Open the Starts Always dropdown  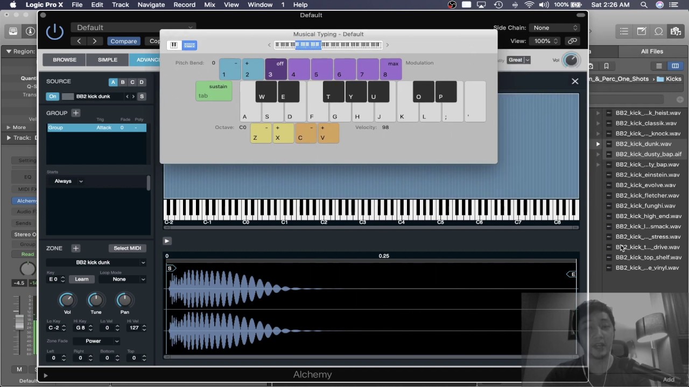coord(68,181)
